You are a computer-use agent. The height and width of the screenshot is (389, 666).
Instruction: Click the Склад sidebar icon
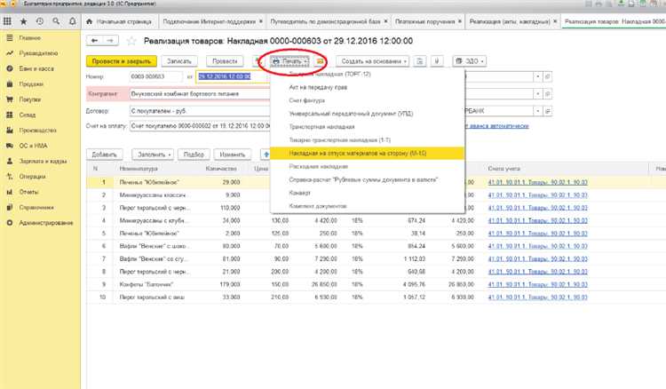10,115
